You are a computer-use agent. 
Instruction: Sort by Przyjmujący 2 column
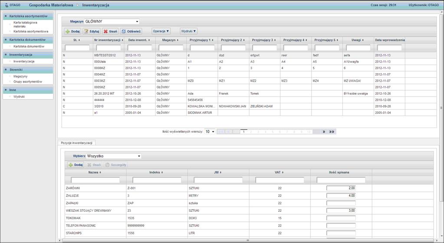pos(233,40)
